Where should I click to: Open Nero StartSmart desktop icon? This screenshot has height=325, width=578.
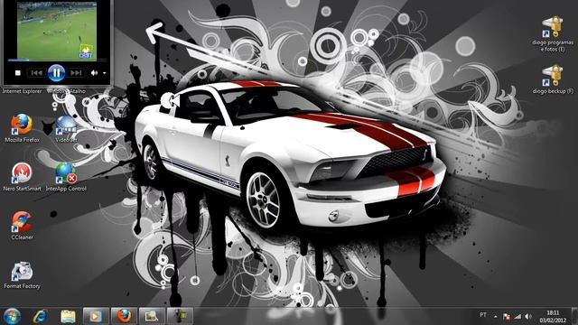point(22,177)
